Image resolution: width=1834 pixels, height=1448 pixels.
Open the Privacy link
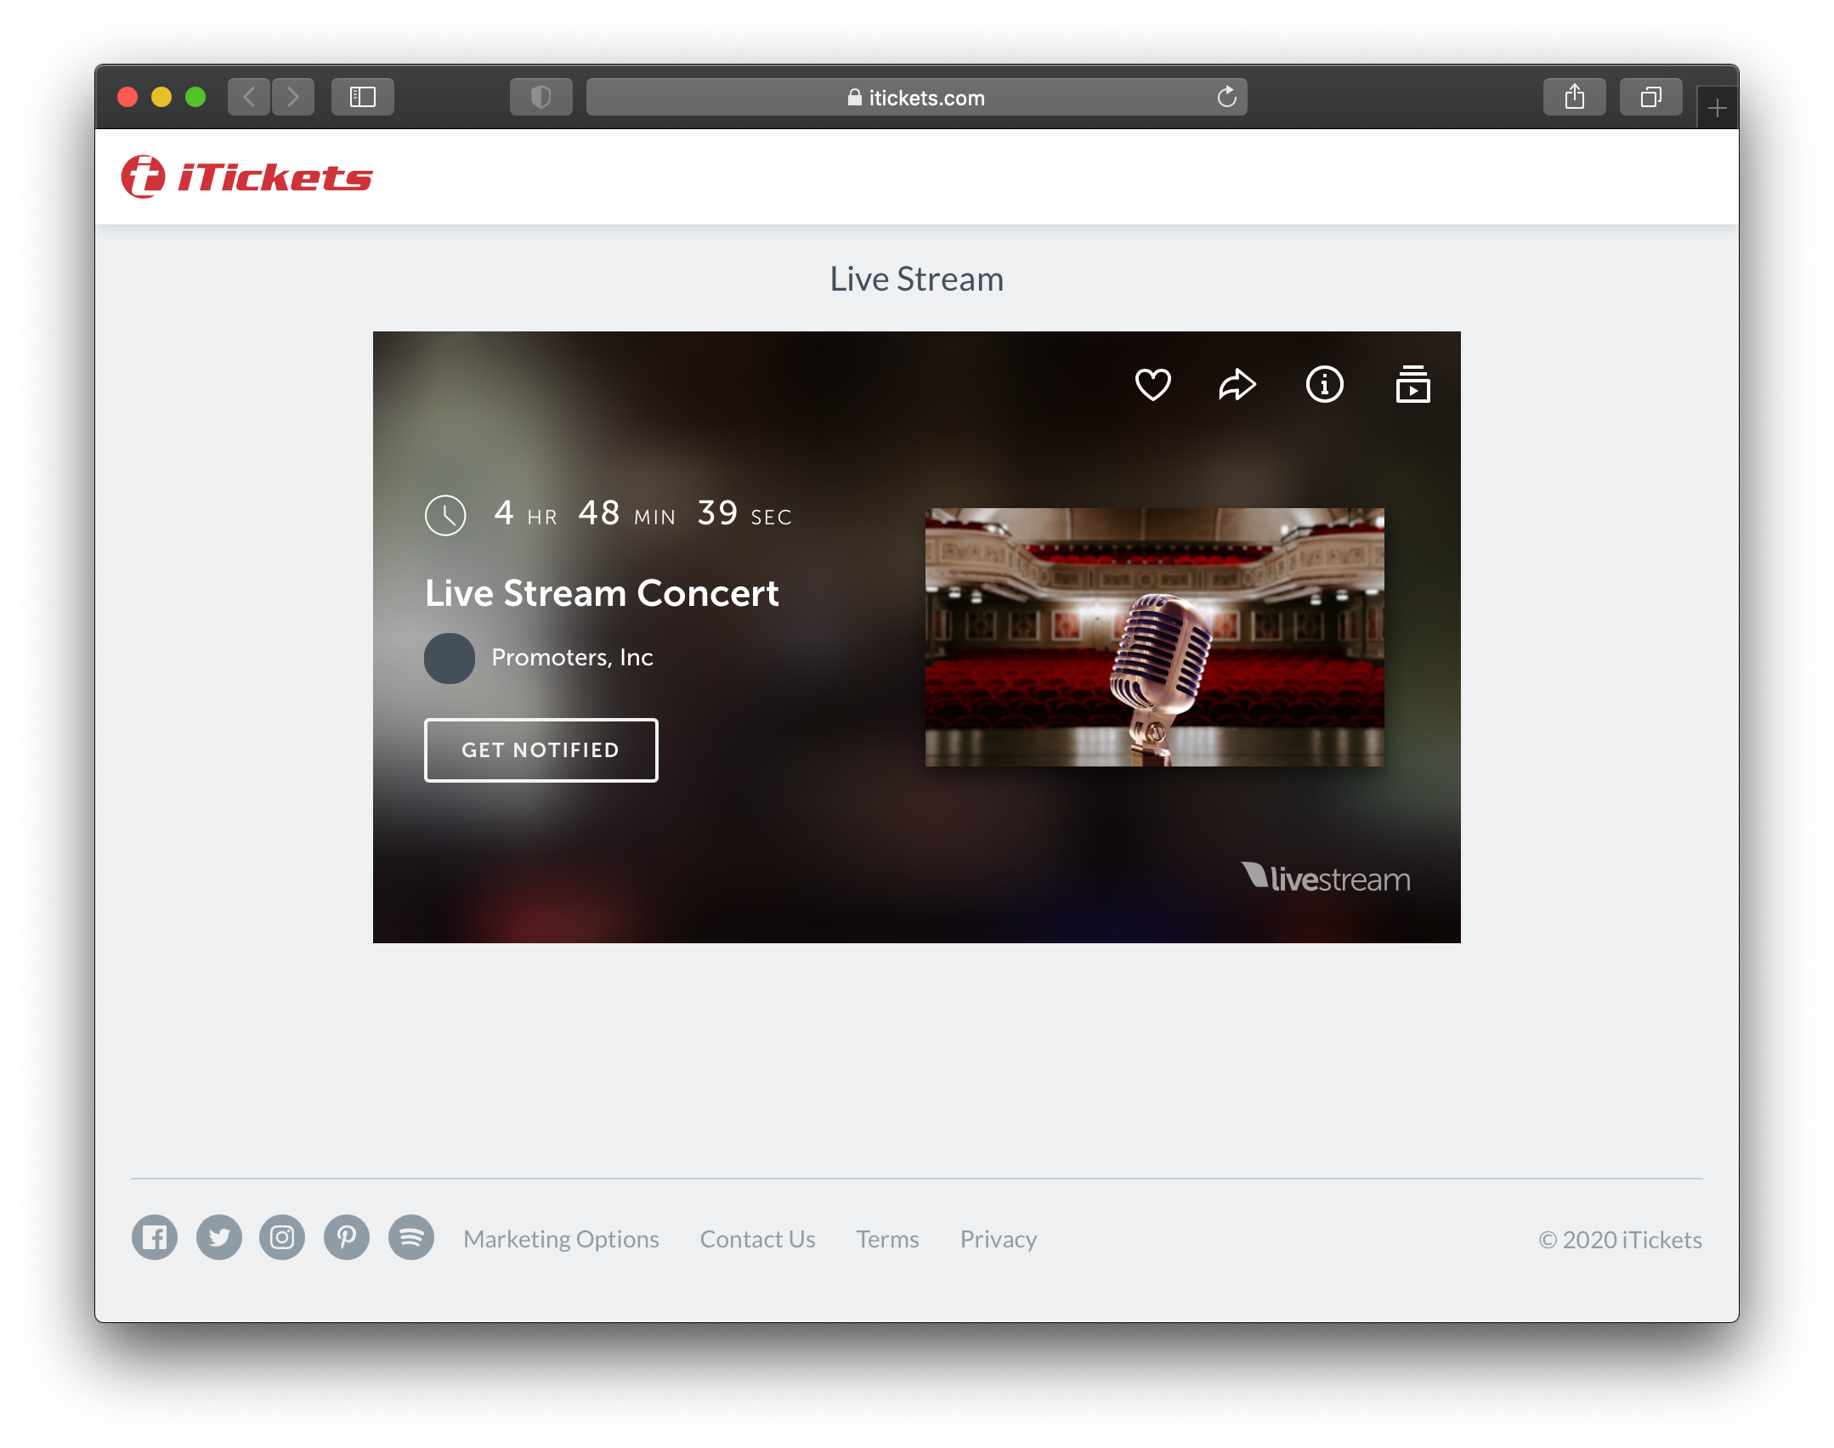(999, 1240)
